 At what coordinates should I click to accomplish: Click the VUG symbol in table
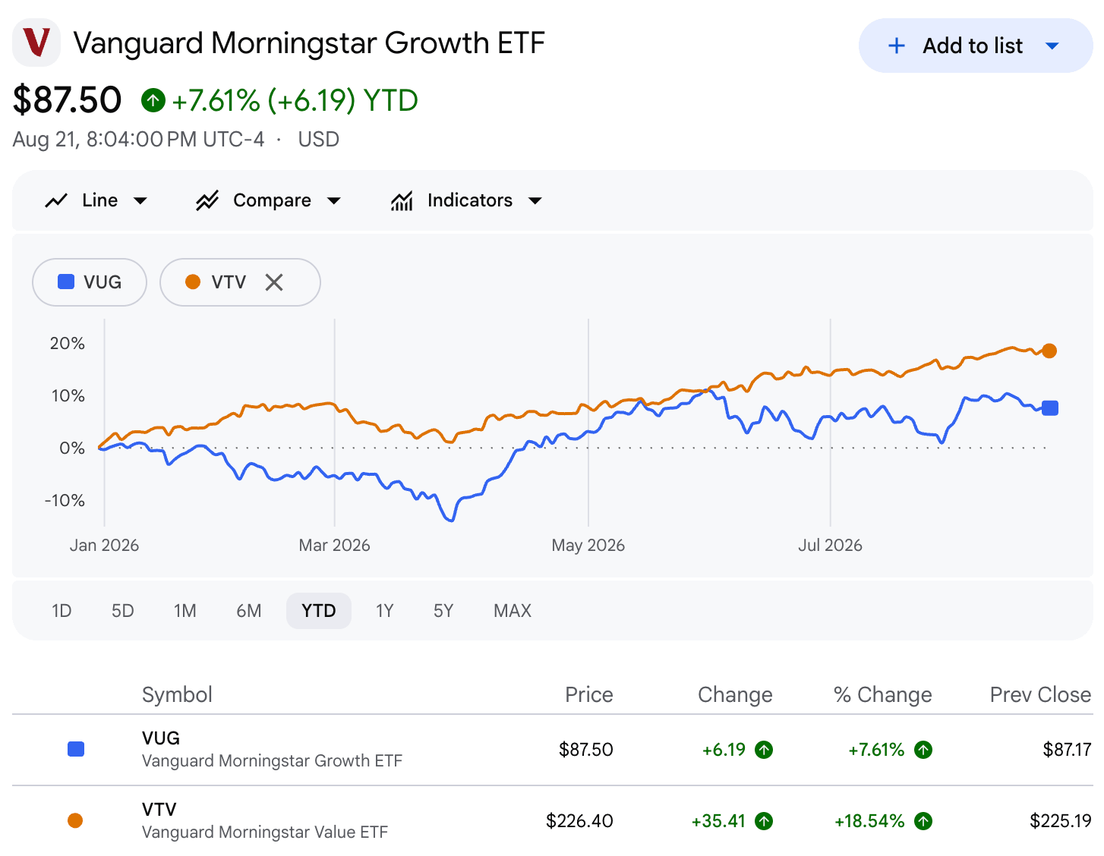click(x=161, y=738)
